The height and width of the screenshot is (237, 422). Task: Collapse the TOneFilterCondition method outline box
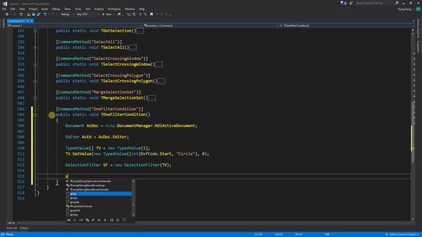[x=35, y=115]
